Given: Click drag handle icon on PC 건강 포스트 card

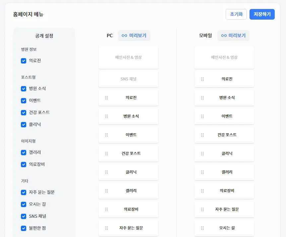Looking at the screenshot, I should click(x=107, y=154).
